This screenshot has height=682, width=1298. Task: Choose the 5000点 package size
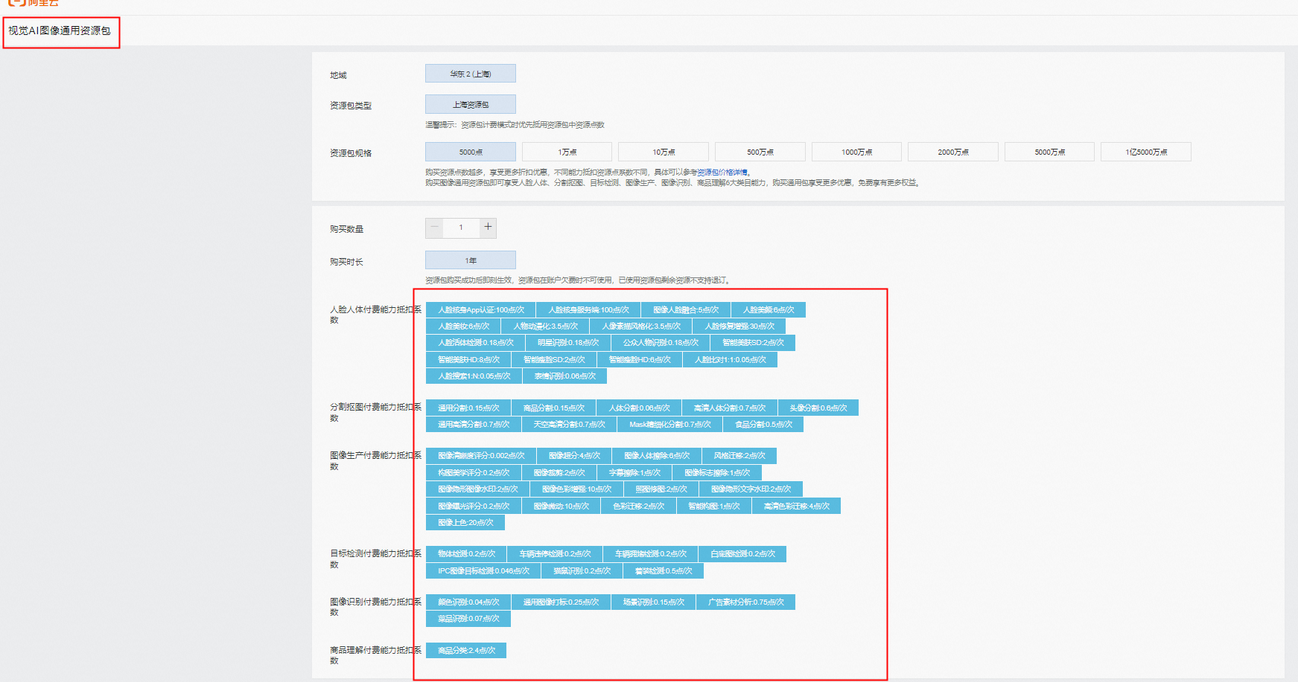point(471,152)
